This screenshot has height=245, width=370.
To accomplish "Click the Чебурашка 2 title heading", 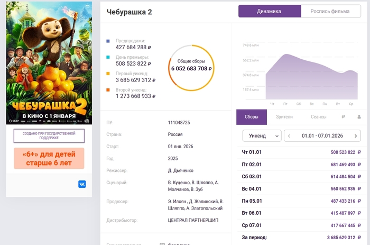I will (x=129, y=12).
